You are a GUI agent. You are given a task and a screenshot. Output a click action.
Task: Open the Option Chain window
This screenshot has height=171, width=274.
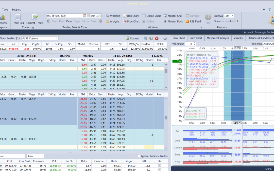[x=151, y=16]
